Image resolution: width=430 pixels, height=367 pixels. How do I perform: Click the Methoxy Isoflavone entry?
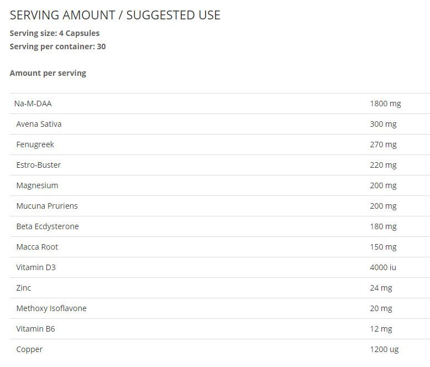pos(51,308)
